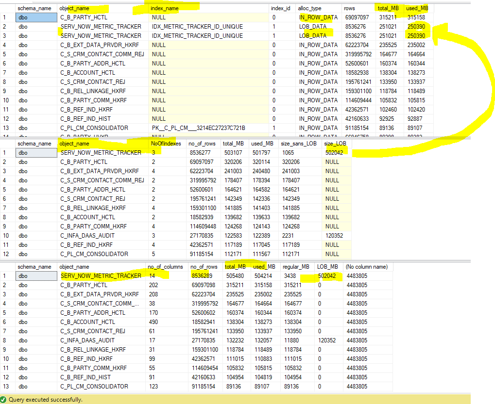This screenshot has width=495, height=404.
Task: Click the used_MB column header in top grid
Action: (418, 8)
